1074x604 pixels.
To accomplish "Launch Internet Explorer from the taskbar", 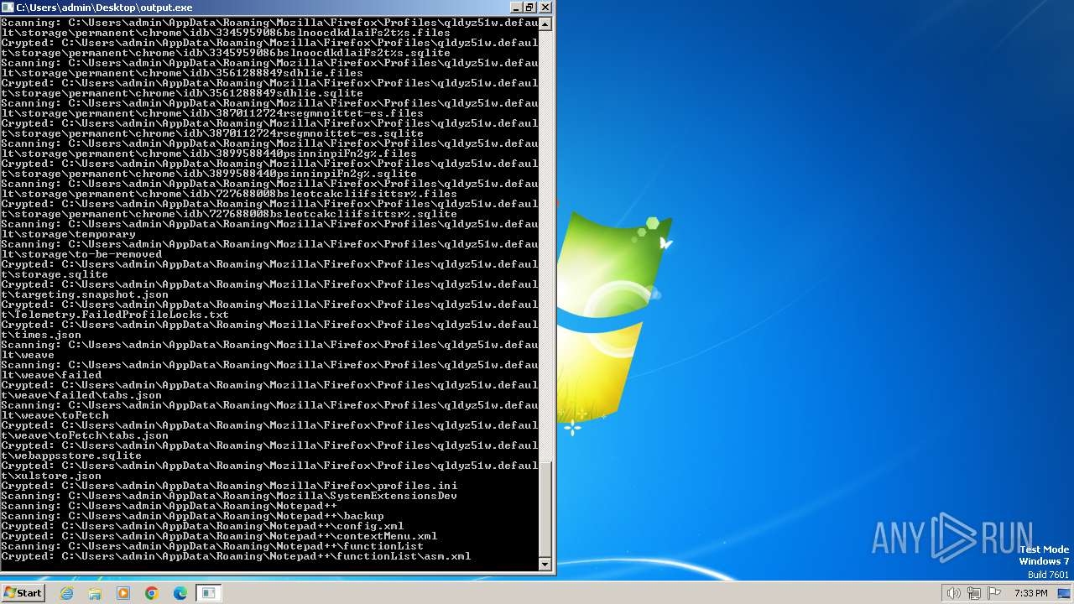I will [67, 593].
